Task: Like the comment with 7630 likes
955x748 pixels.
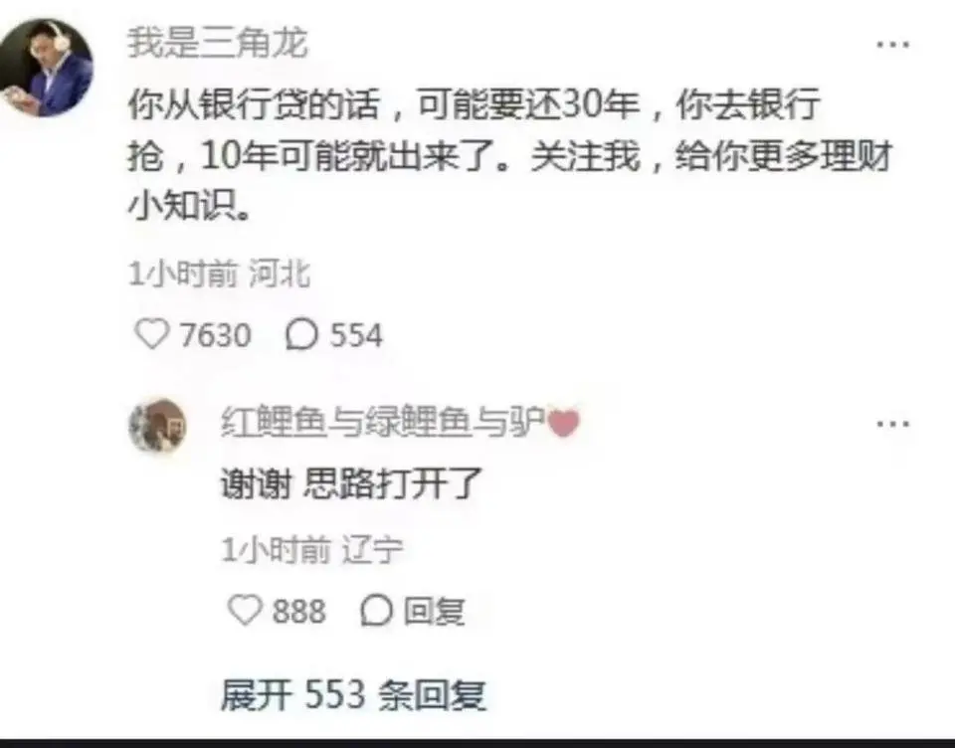Action: 151,334
